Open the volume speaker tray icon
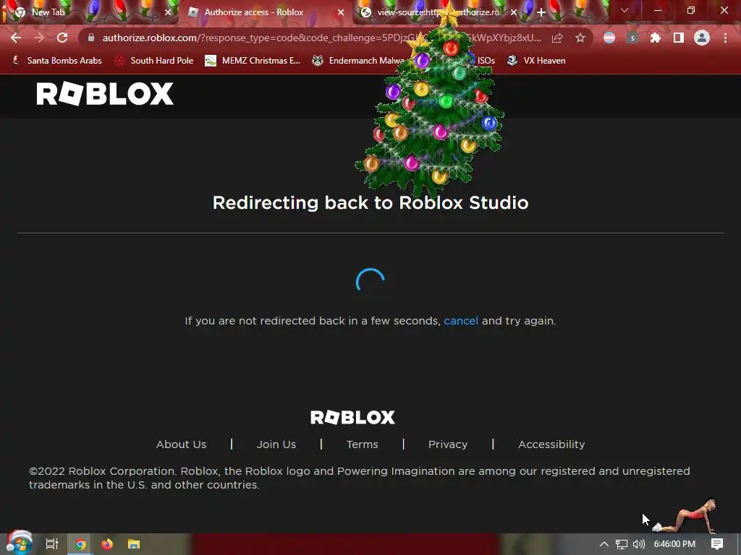This screenshot has width=741, height=555. tap(639, 544)
